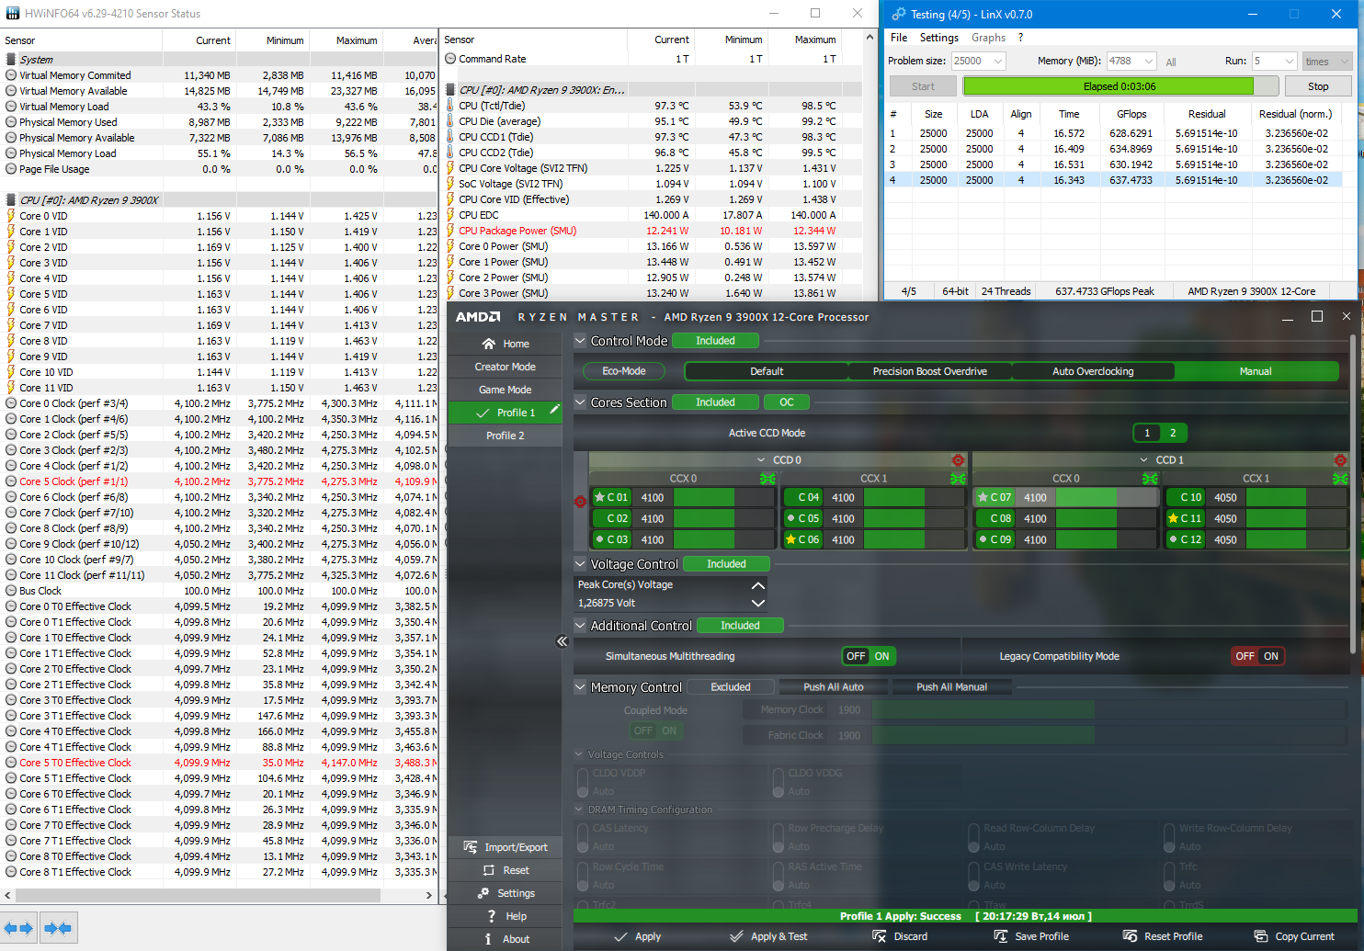Click the green link icon of CCX 1 under CCD 1
Screen dimensions: 1364x951
[1340, 479]
